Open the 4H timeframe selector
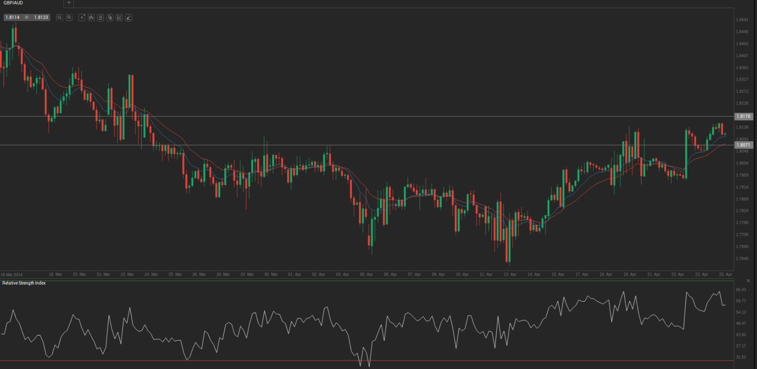The image size is (757, 369). pyautogui.click(x=82, y=18)
